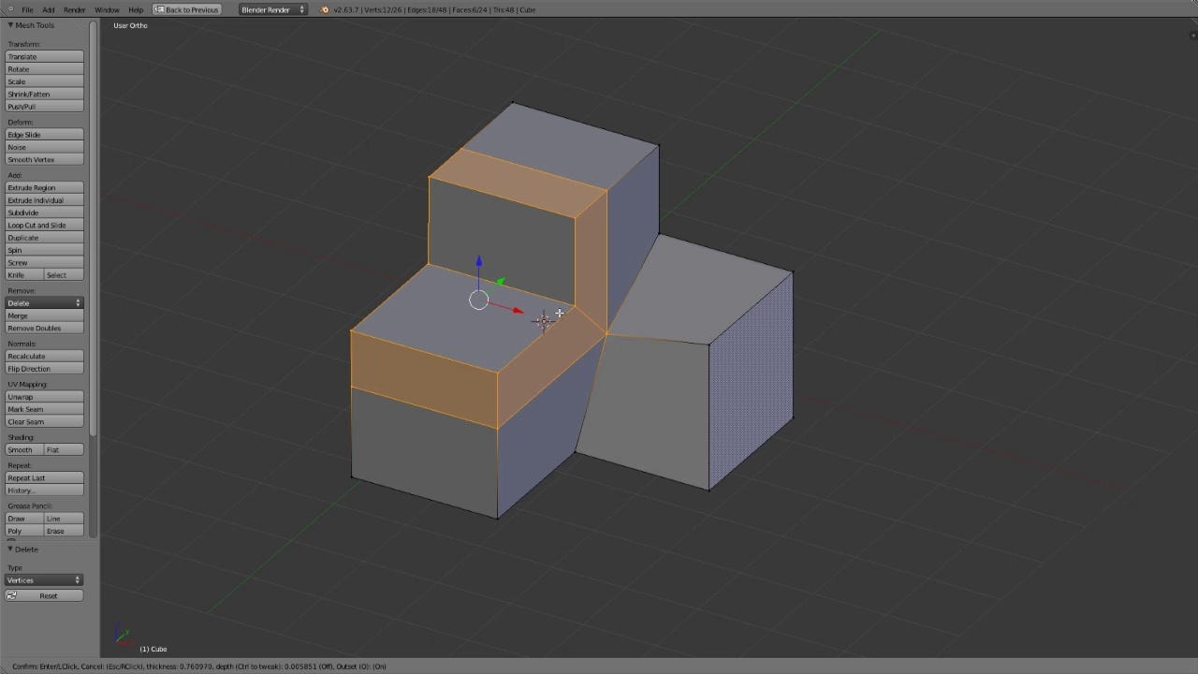Viewport: 1198px width, 674px height.
Task: Collapse the Delete panel
Action: tap(9, 549)
